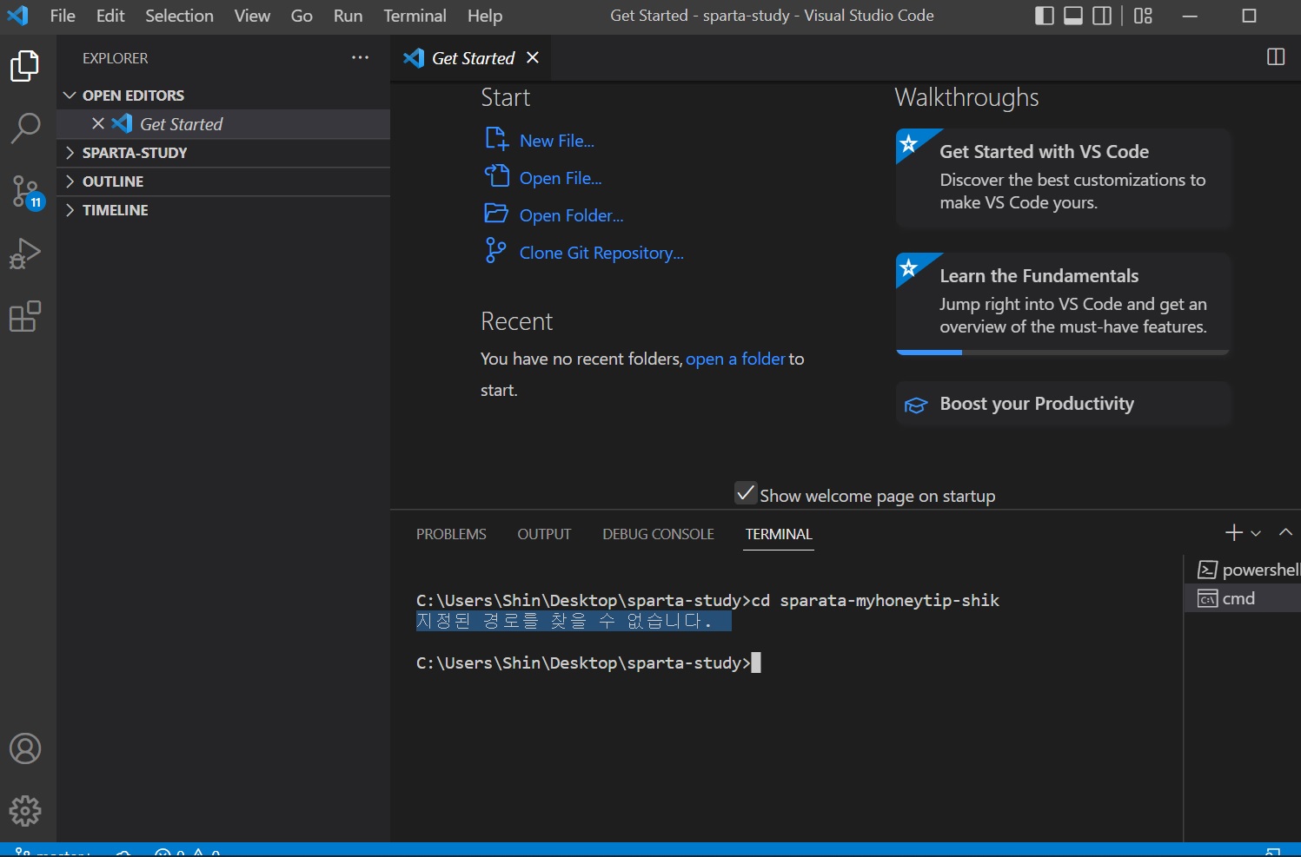Uncheck Show welcome page on startup
This screenshot has width=1301, height=857.
(x=746, y=493)
